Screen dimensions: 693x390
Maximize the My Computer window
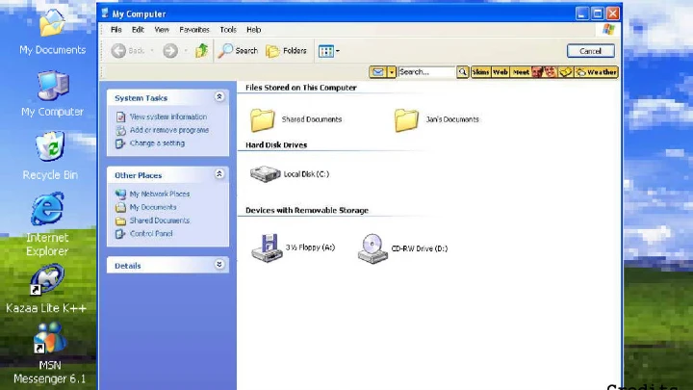(597, 13)
